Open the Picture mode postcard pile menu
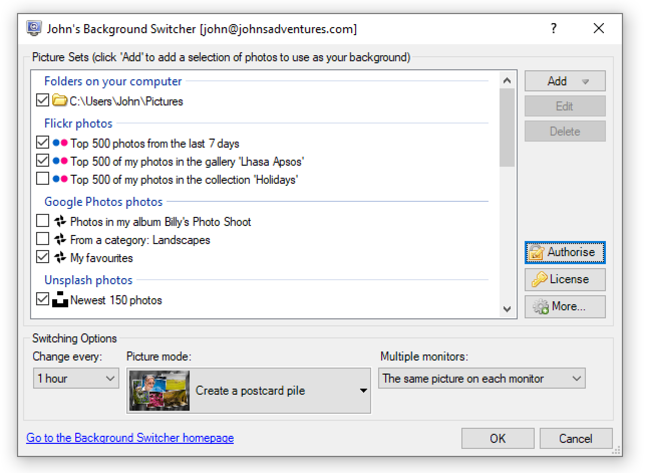This screenshot has height=473, width=646. pyautogui.click(x=249, y=391)
